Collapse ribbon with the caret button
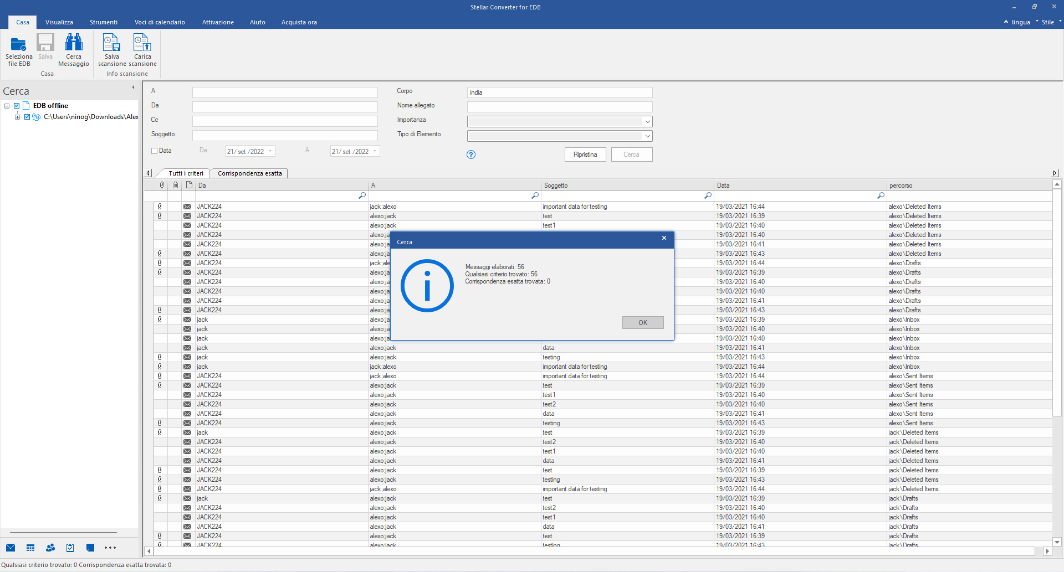 click(x=1006, y=22)
